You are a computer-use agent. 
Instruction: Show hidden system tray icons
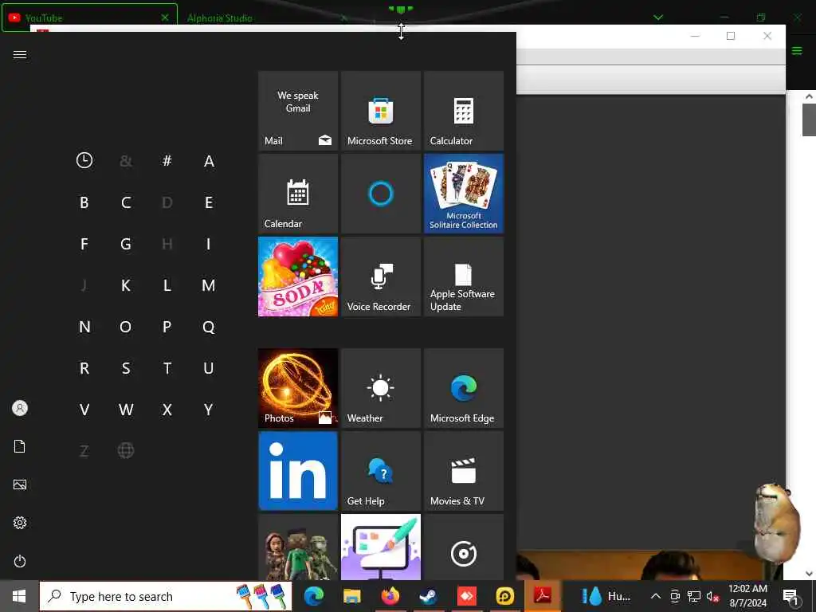tap(656, 596)
